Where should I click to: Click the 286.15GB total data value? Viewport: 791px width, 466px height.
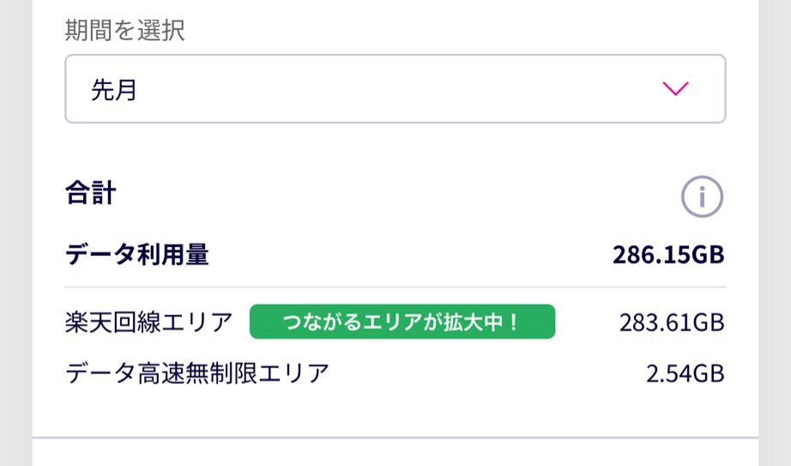coord(667,254)
